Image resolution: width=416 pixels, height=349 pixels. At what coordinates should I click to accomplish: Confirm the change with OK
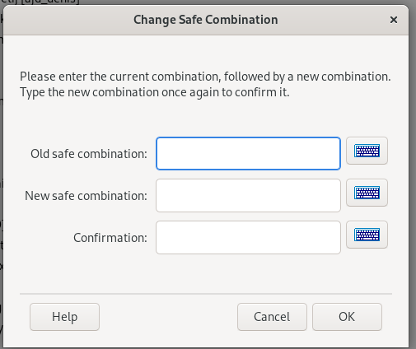point(347,317)
